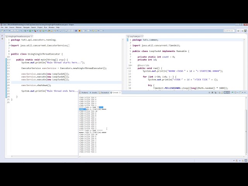The image size is (248, 186).
Task: Expand Open Console dropdown arrow
Action: [x=243, y=93]
